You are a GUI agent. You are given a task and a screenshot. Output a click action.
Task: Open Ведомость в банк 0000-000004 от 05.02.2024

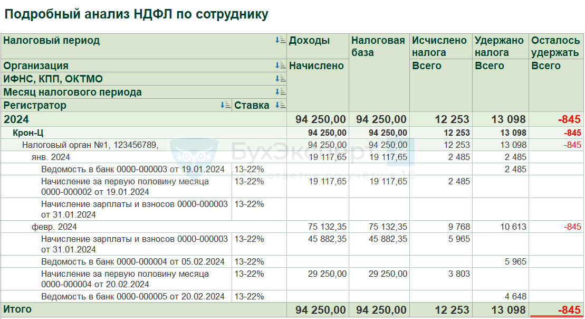tap(133, 261)
